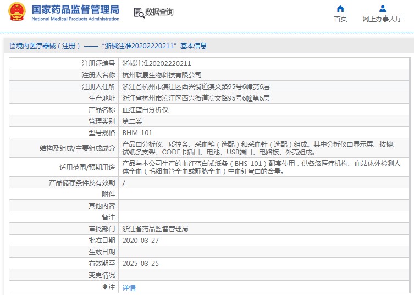
Task: Click the 网上办事大厅 user icon
Action: click(382, 9)
